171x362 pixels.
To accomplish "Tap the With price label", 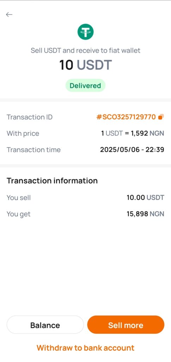I will [23, 133].
